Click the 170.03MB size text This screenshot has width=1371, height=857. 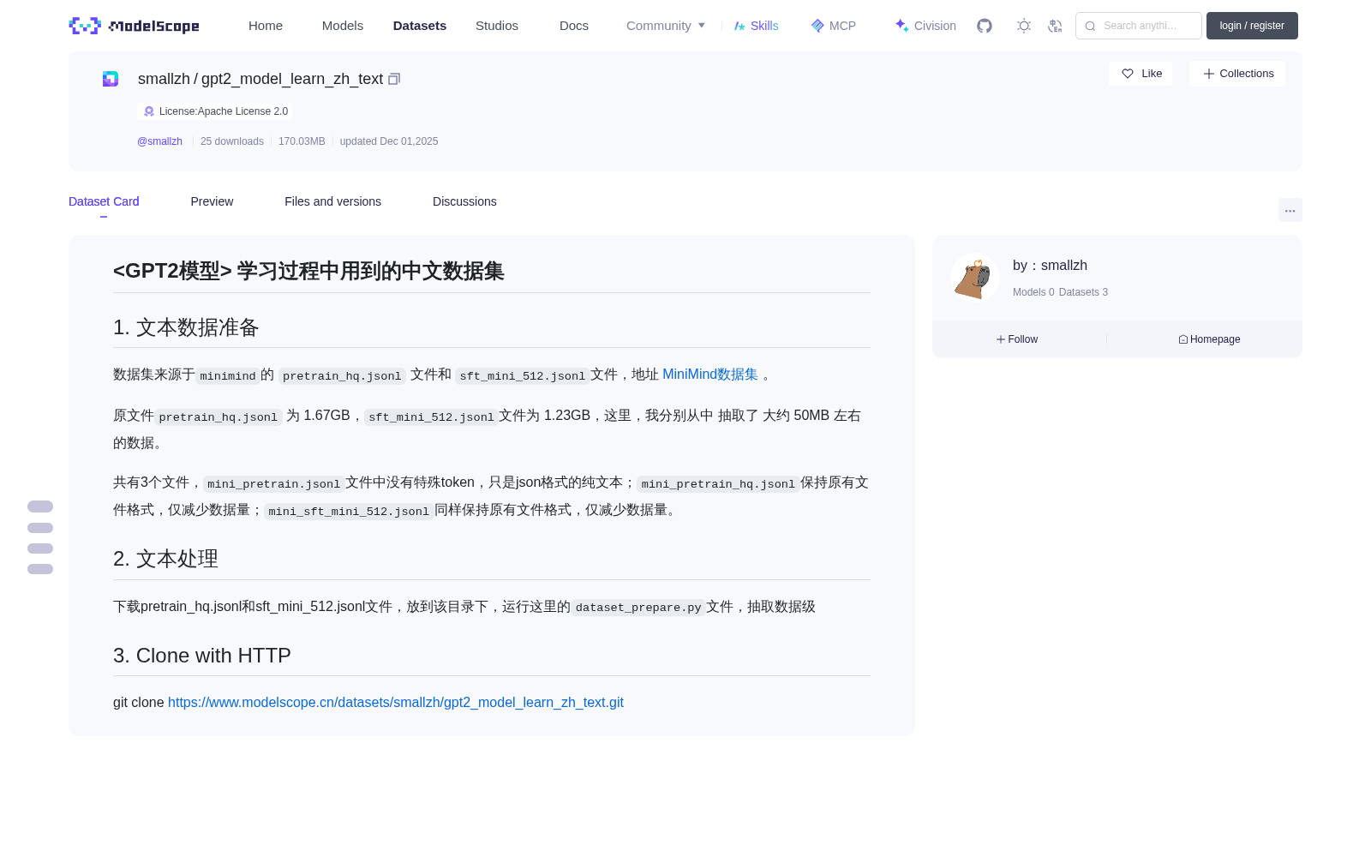302,141
